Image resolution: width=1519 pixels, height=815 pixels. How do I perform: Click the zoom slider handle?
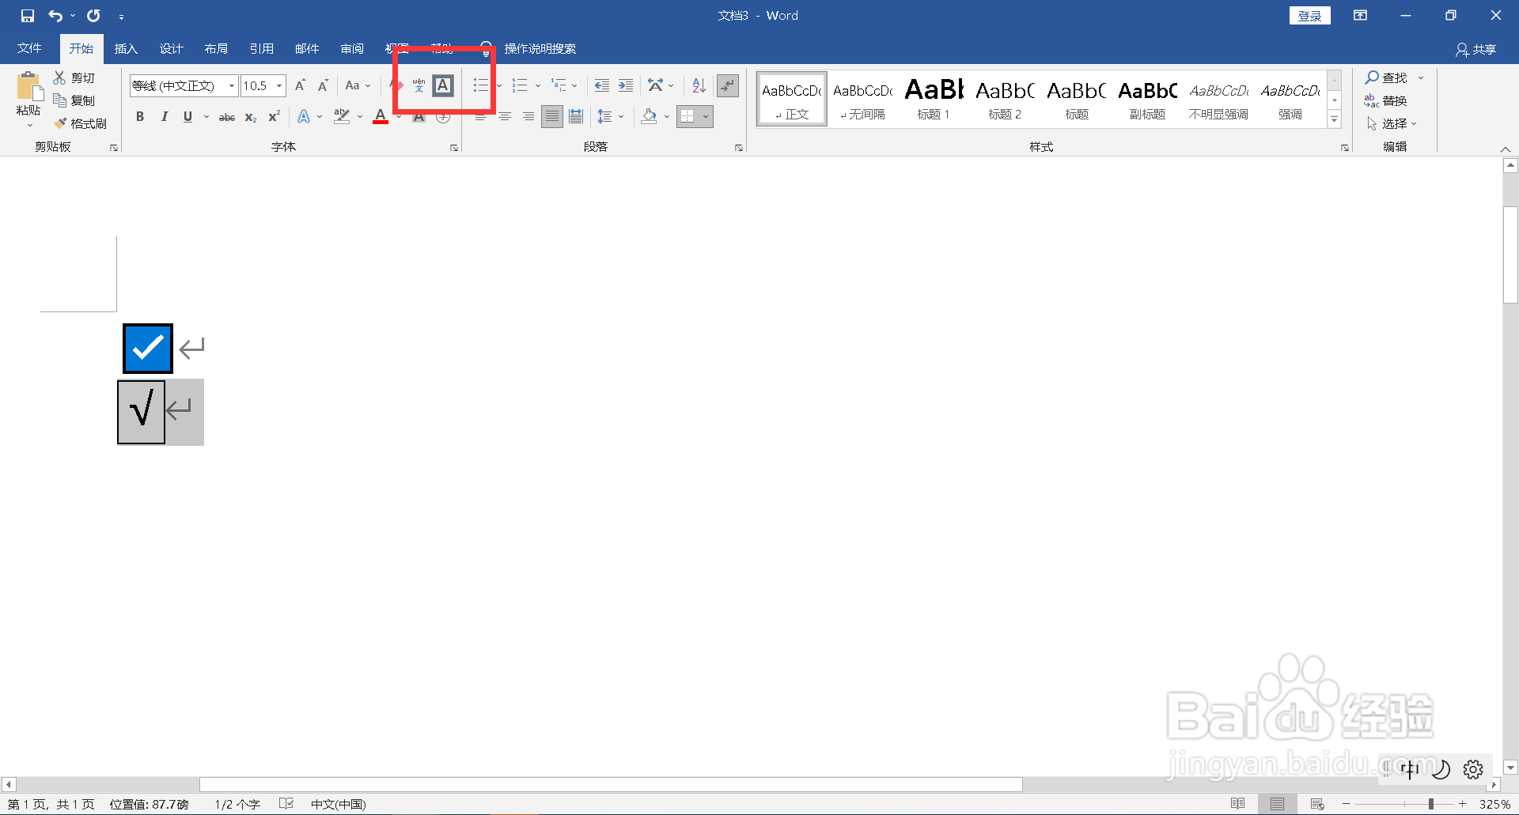coord(1431,804)
